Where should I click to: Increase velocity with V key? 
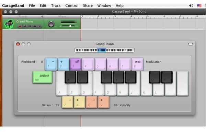(104, 102)
